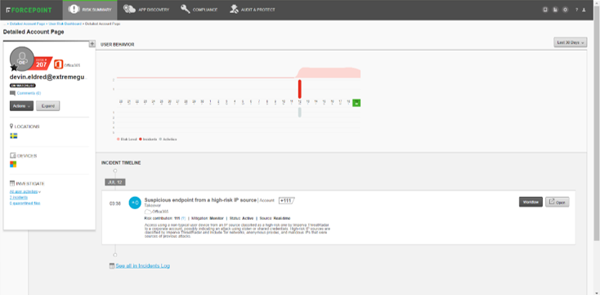Open the Suspicious endpoint incident title
The image size is (600, 295).
tap(200, 200)
